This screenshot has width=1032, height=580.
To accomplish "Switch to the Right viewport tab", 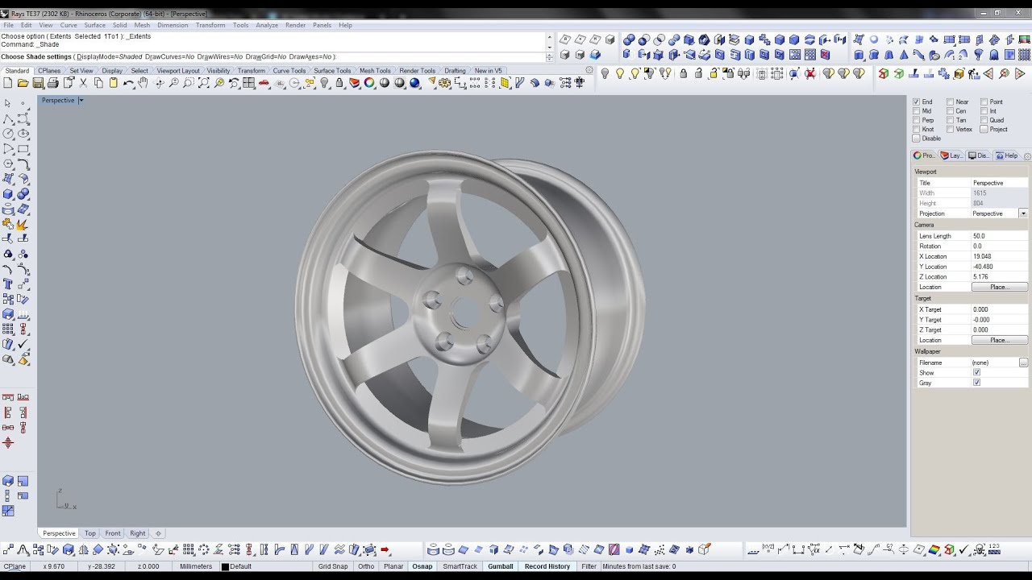I will (x=138, y=533).
